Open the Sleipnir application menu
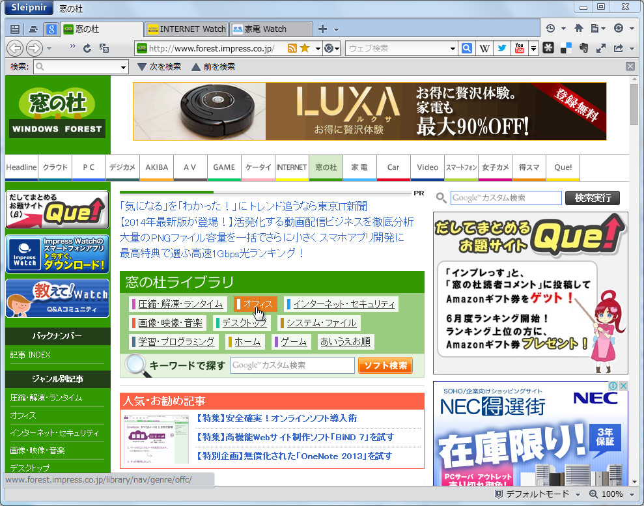Viewport: 644px width, 506px height. [x=28, y=7]
